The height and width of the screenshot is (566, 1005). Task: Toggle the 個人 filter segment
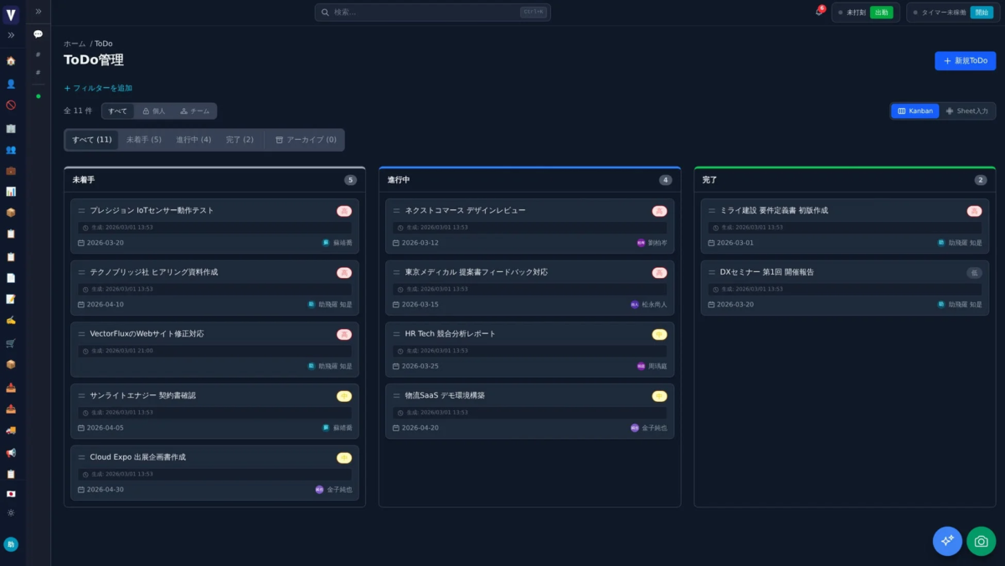tap(154, 111)
